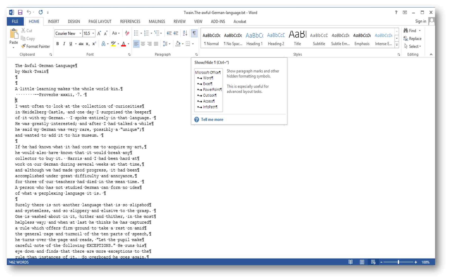Apply italic formatting
This screenshot has height=280, width=449.
64,43
